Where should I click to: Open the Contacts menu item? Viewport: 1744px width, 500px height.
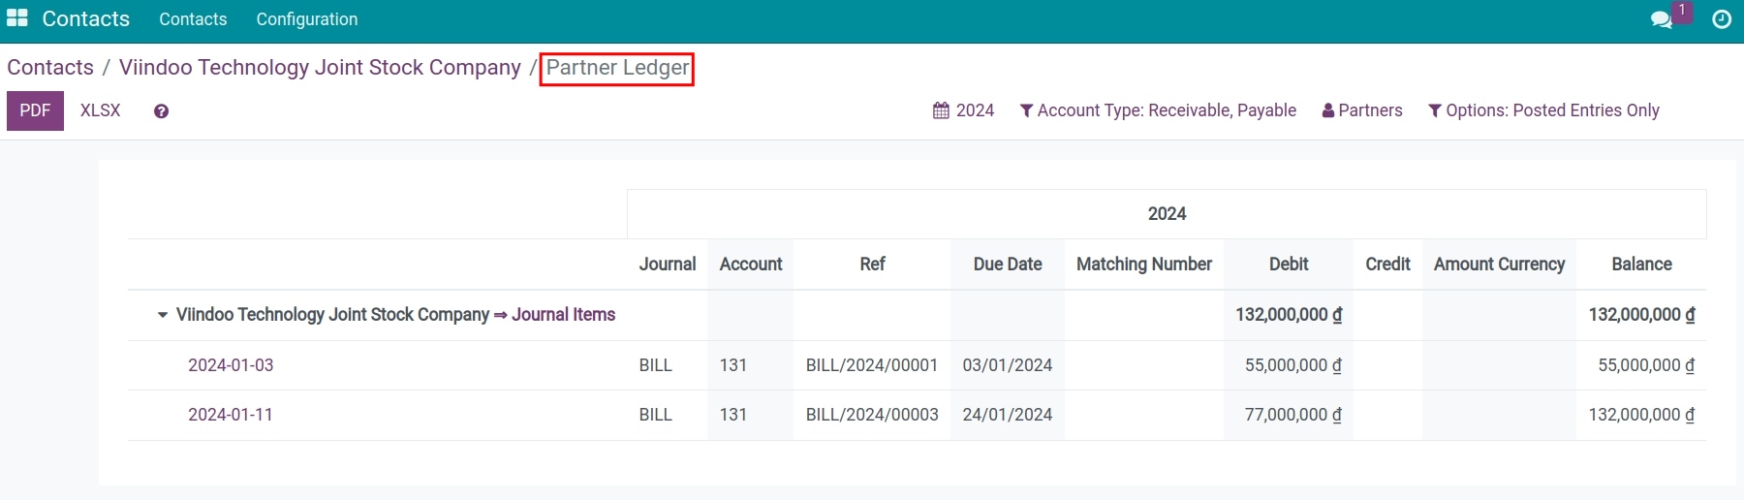(x=193, y=19)
